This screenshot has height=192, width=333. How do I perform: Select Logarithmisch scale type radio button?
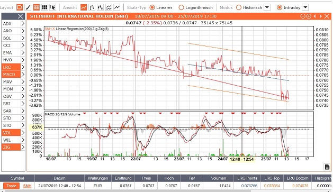(181, 7)
